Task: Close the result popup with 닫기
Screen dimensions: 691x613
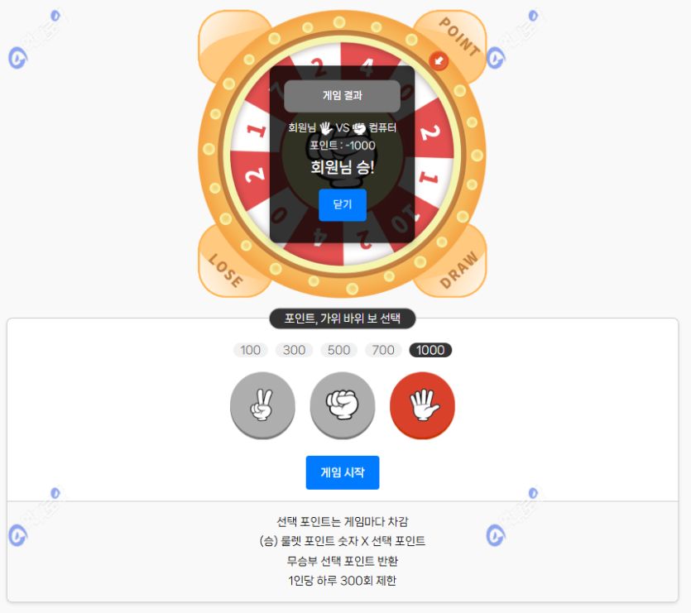Action: tap(343, 204)
